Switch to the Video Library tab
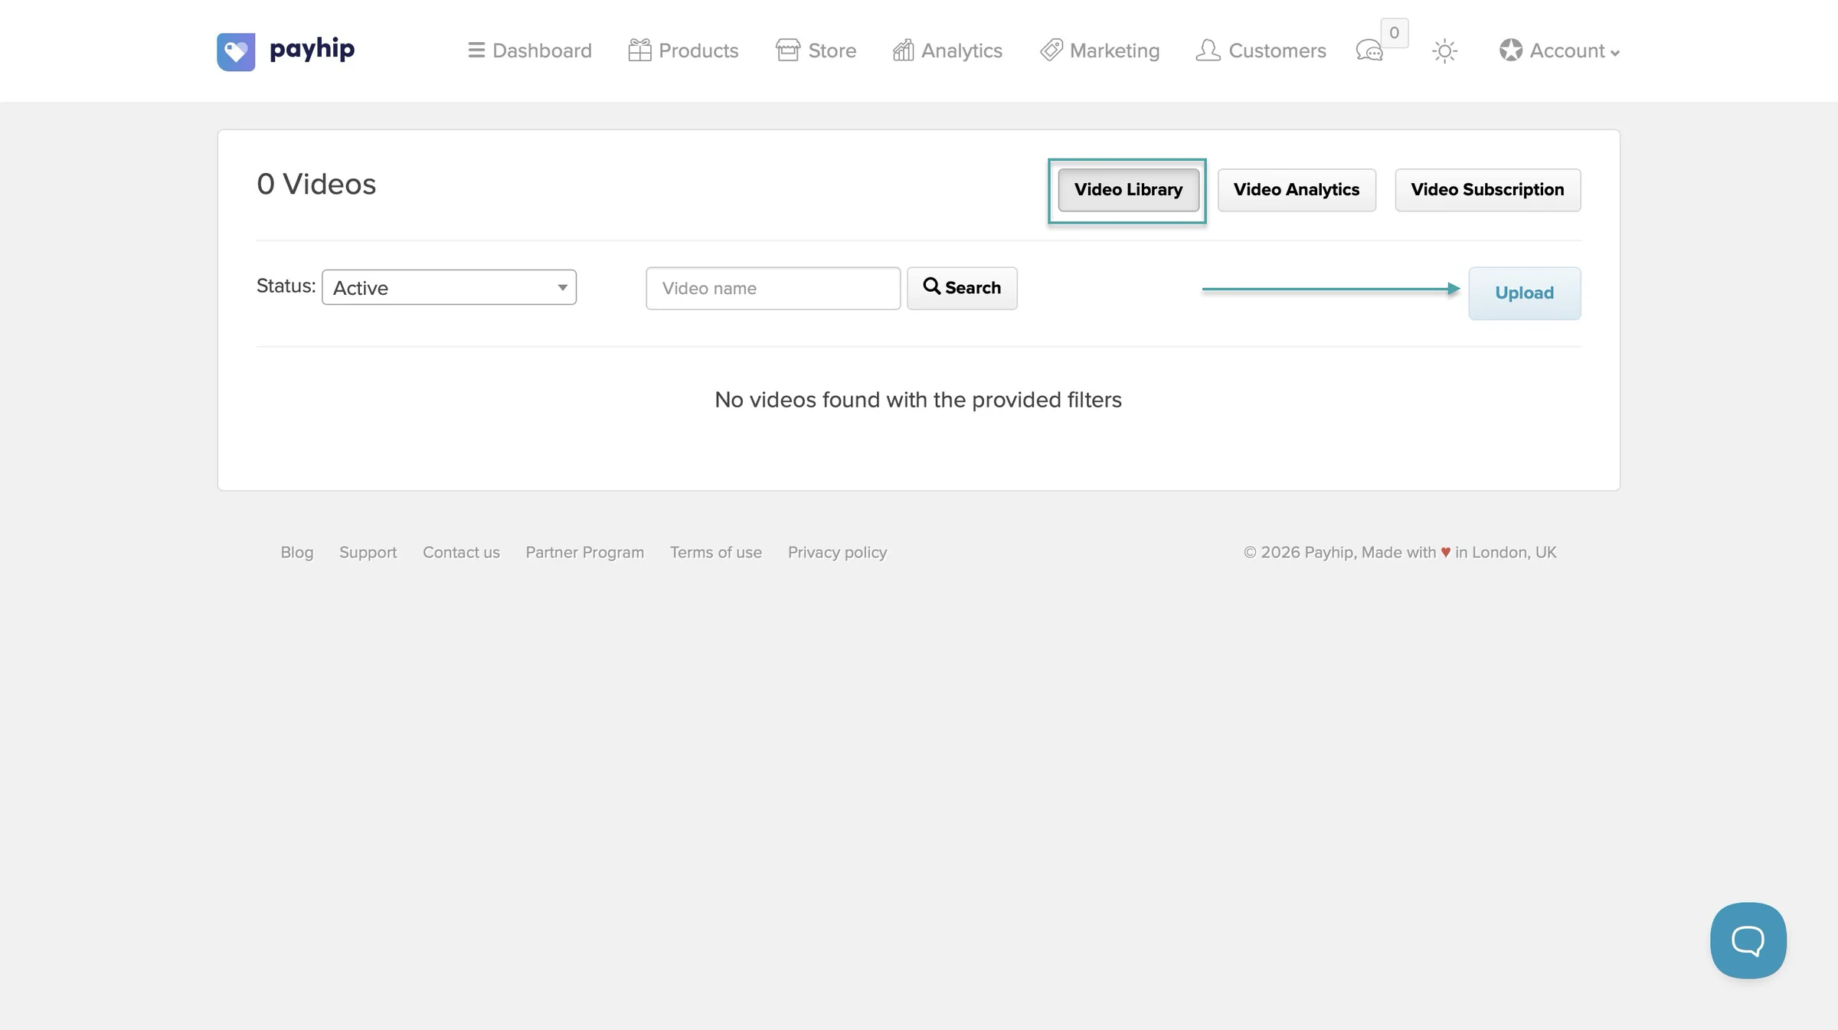The image size is (1838, 1030). [x=1128, y=190]
